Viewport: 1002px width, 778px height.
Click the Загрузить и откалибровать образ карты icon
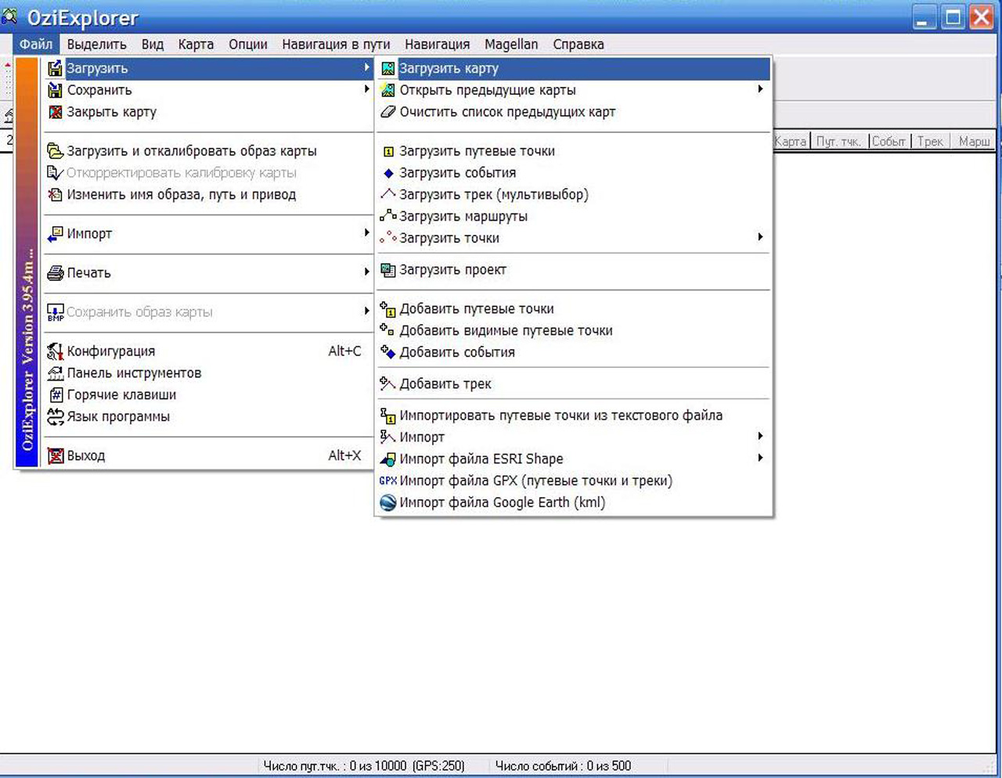(55, 151)
